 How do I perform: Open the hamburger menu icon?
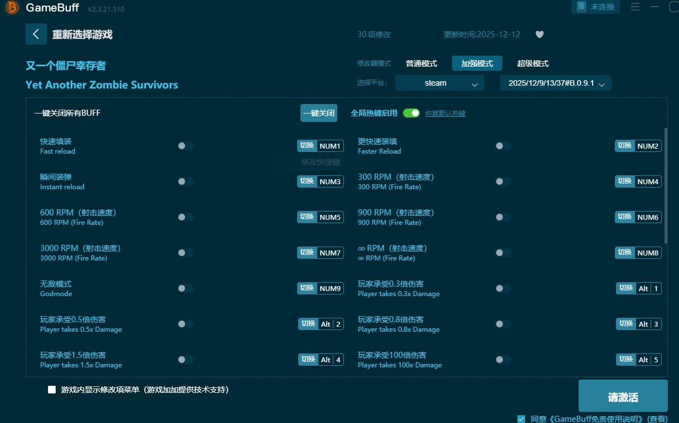point(635,7)
